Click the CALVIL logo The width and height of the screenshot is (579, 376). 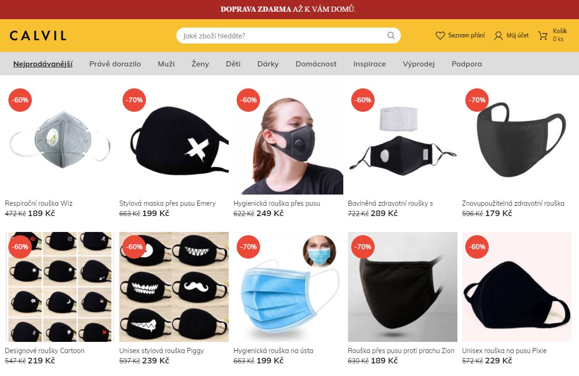tap(38, 36)
